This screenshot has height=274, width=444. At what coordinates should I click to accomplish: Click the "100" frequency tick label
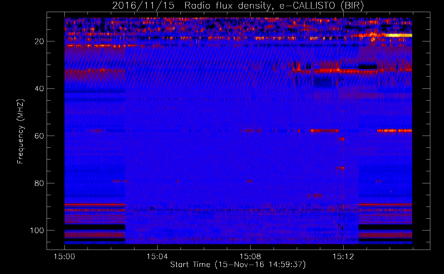(37, 230)
